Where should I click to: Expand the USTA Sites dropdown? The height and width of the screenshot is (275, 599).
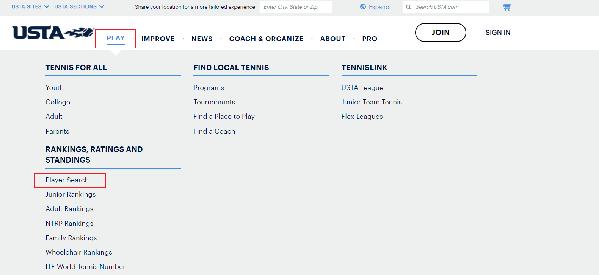pos(30,7)
